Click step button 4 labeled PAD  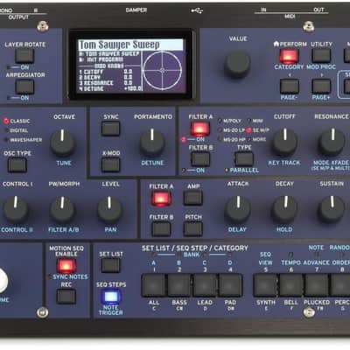click(x=230, y=285)
